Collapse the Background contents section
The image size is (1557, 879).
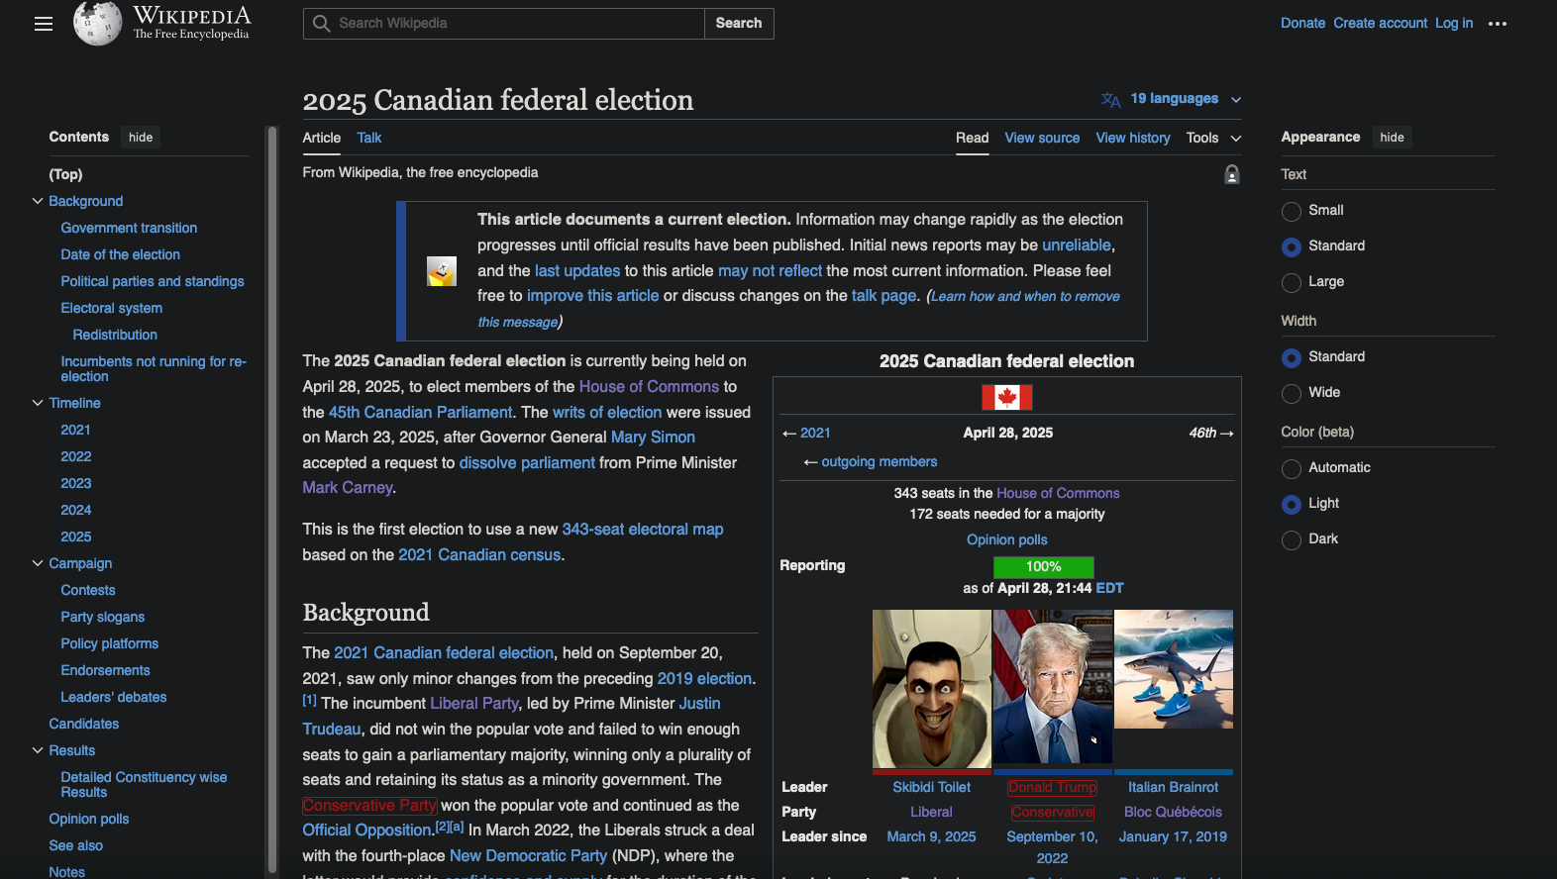38,201
